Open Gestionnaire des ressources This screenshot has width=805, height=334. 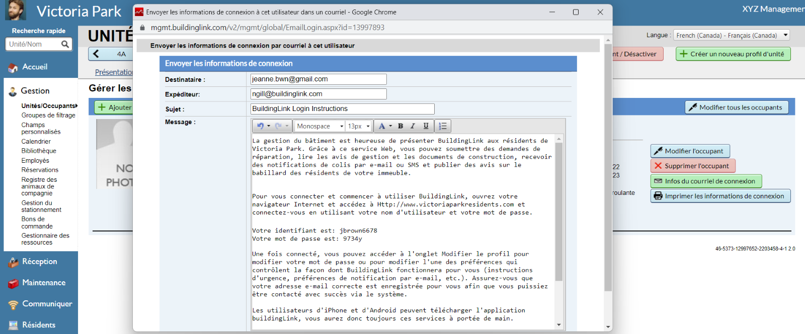[45, 239]
